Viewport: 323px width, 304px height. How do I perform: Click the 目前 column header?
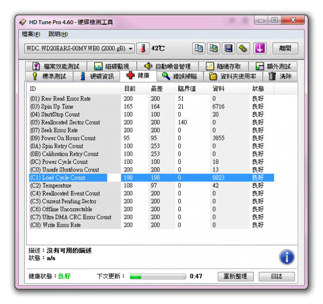point(134,89)
